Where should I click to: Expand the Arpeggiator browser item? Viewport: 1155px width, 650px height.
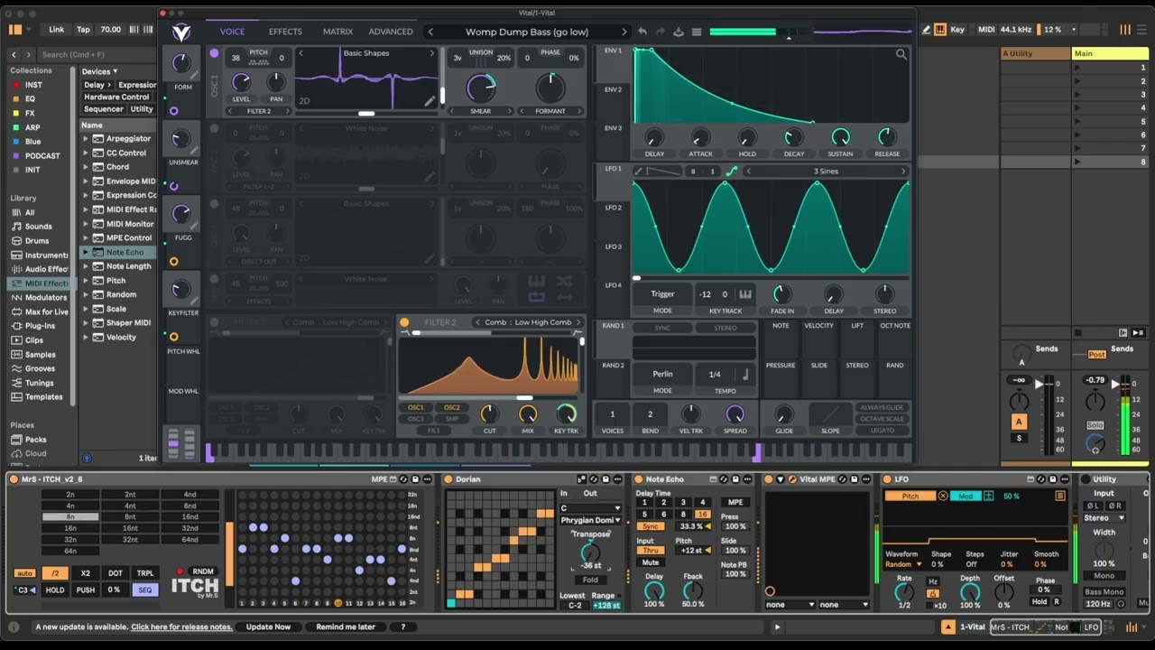86,139
